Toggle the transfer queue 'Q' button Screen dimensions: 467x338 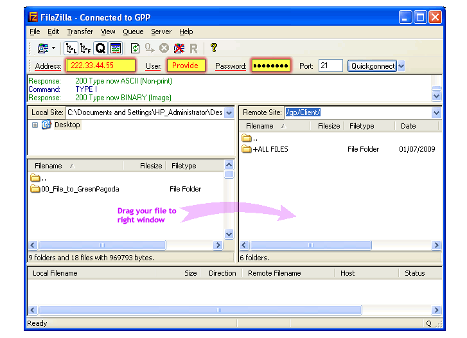pos(100,48)
